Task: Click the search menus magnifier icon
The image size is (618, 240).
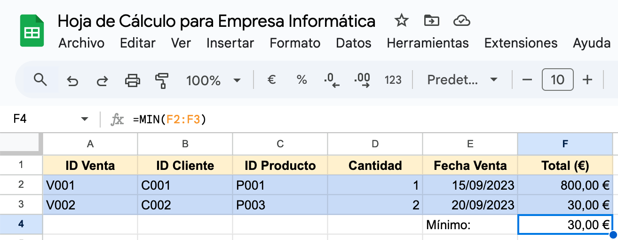Action: 41,80
